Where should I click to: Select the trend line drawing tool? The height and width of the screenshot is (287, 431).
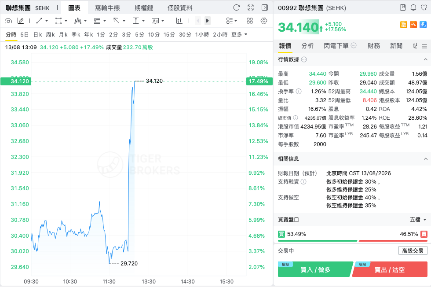coord(39,21)
